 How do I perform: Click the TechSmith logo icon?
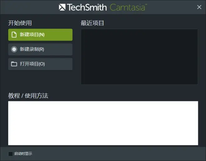point(62,7)
